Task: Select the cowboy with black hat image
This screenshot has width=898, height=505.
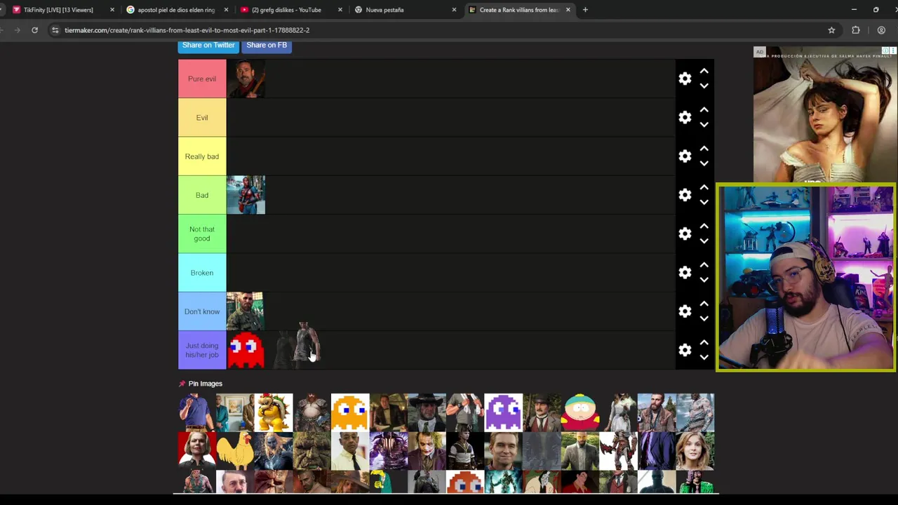Action: [x=427, y=412]
